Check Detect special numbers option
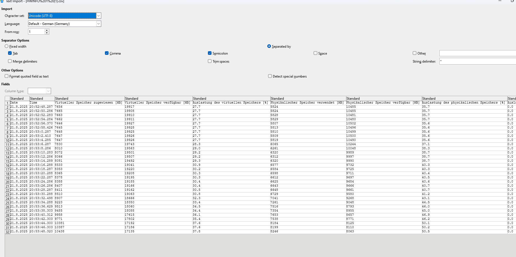Viewport: 516px width, 257px height. point(270,76)
